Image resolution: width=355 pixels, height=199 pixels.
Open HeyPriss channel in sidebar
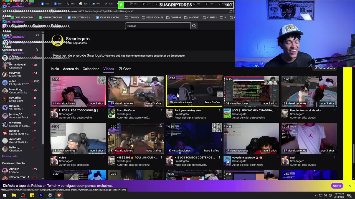[22, 74]
